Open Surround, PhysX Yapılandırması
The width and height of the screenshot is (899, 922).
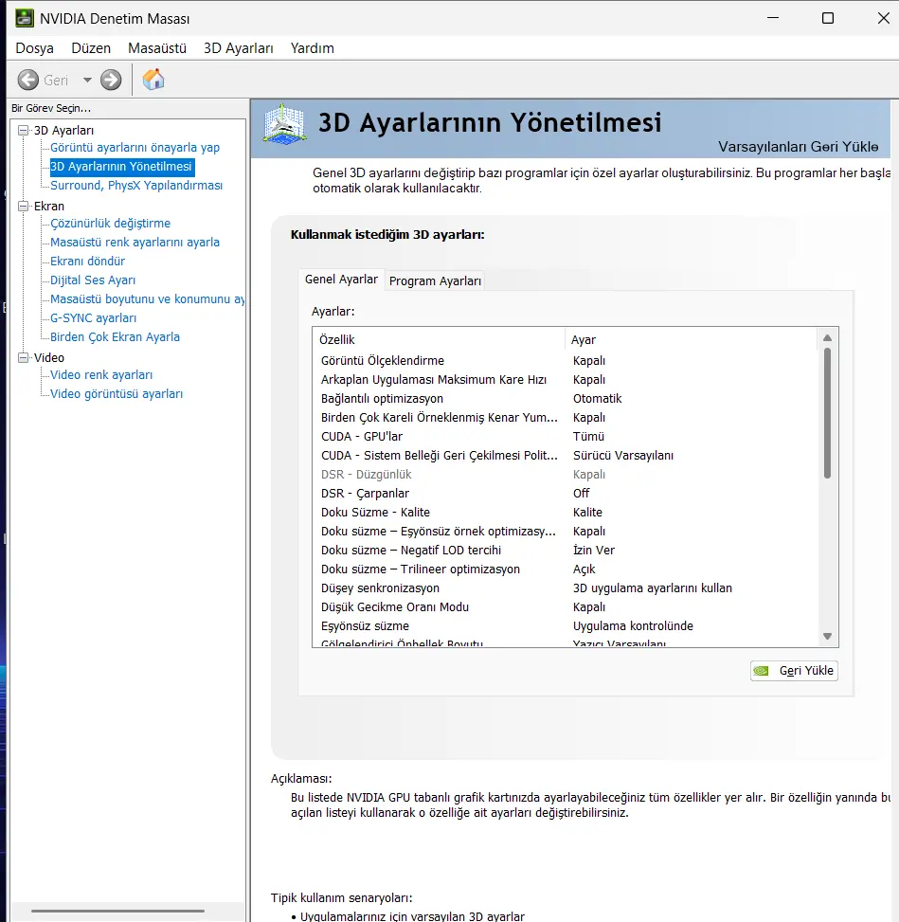click(136, 185)
